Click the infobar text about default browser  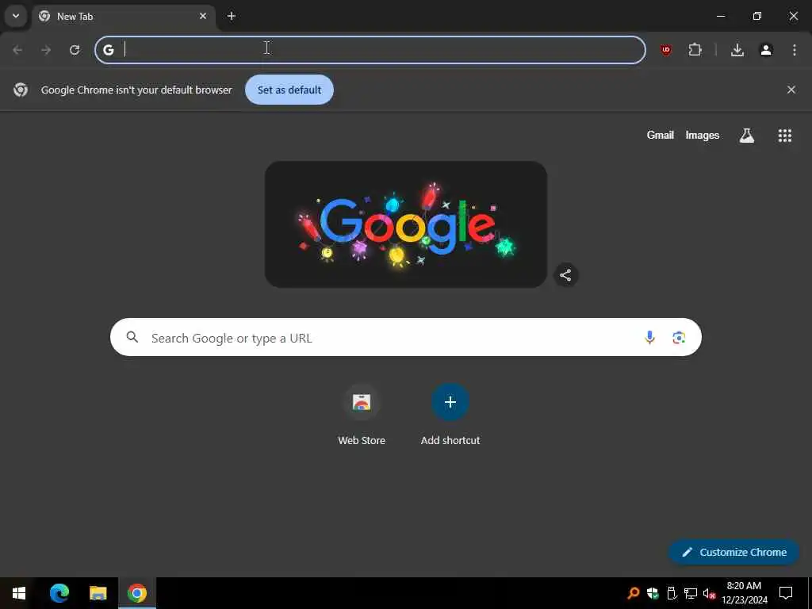136,90
